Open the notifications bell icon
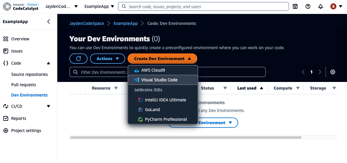Screen dimensions: 347x163 (321, 6)
